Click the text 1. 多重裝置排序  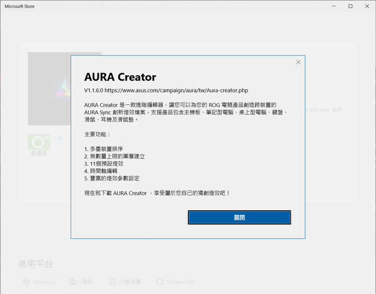tap(103, 149)
